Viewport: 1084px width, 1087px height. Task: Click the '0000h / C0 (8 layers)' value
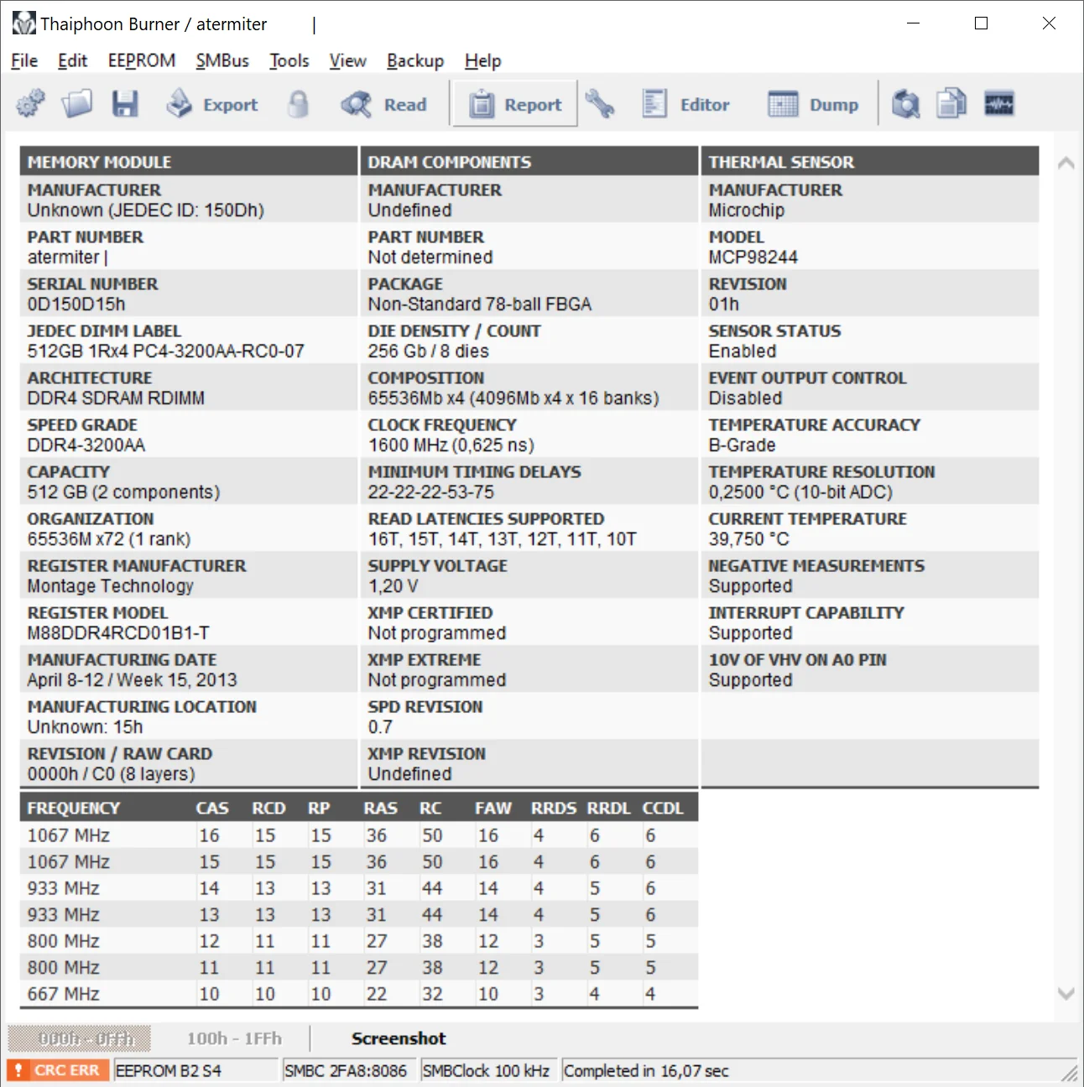pos(112,774)
